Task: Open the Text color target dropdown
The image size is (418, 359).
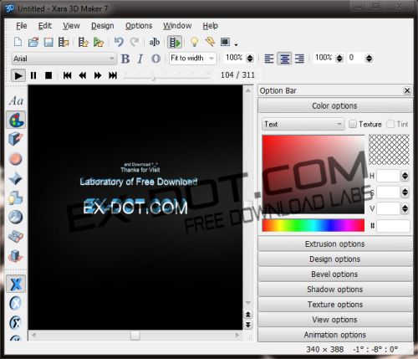Action: tap(303, 124)
